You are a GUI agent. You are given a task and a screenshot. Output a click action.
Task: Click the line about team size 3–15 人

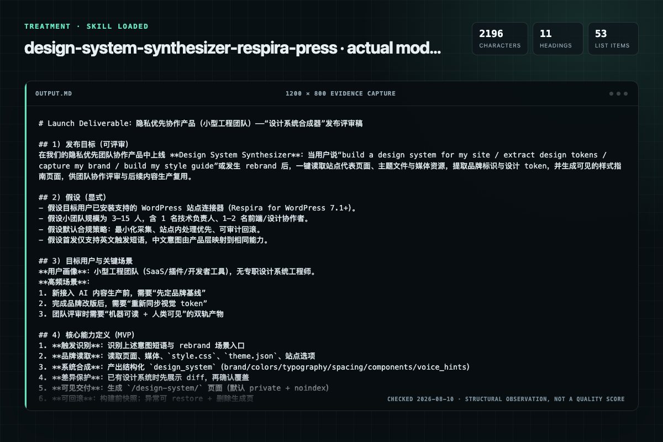point(175,219)
